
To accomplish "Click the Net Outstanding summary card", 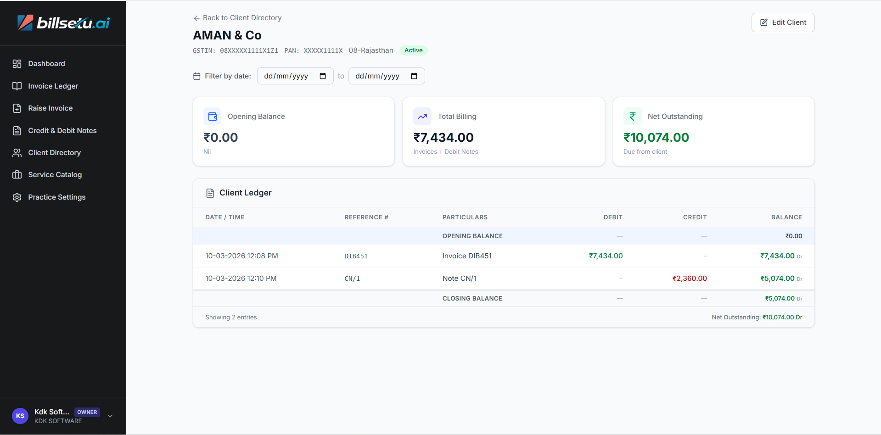I will click(713, 132).
